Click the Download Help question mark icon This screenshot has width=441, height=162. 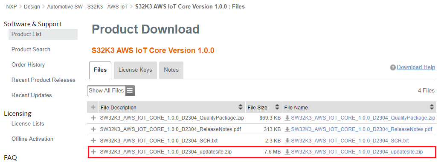393,68
